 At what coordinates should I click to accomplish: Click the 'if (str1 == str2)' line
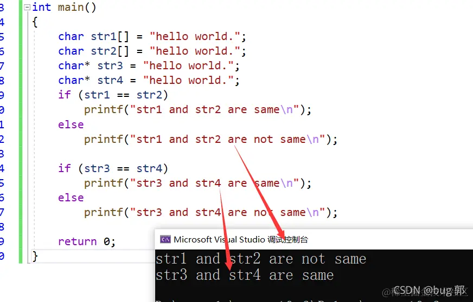click(x=113, y=95)
